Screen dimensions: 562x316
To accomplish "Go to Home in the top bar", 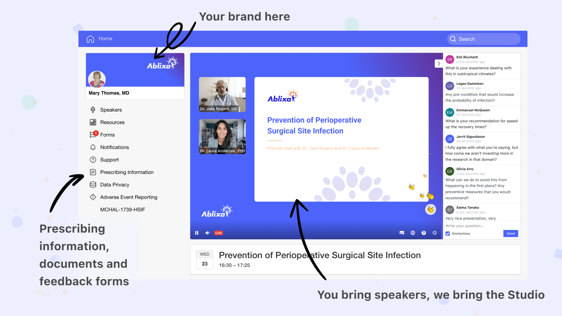I will [x=99, y=39].
